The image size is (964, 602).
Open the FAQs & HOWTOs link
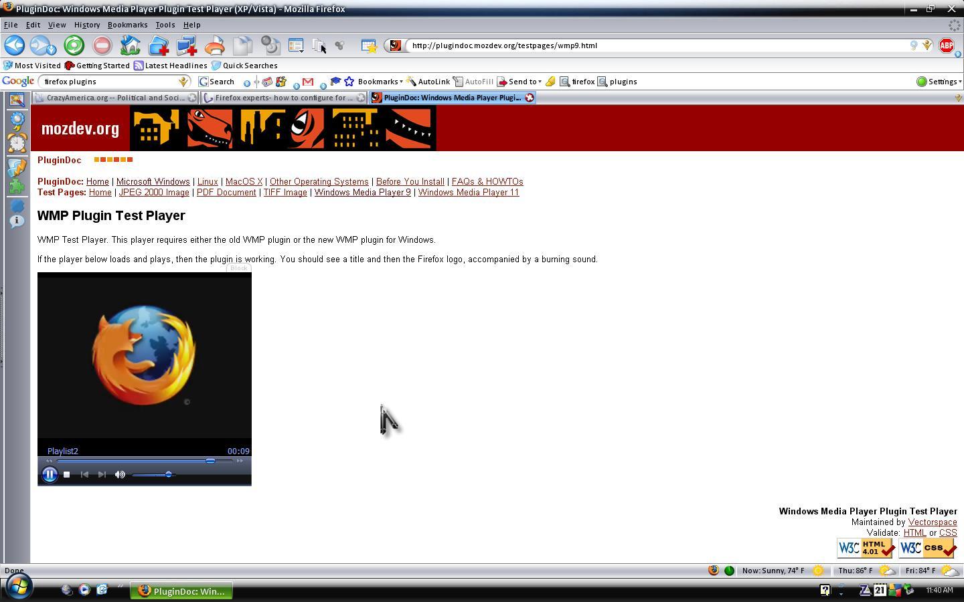(x=487, y=181)
